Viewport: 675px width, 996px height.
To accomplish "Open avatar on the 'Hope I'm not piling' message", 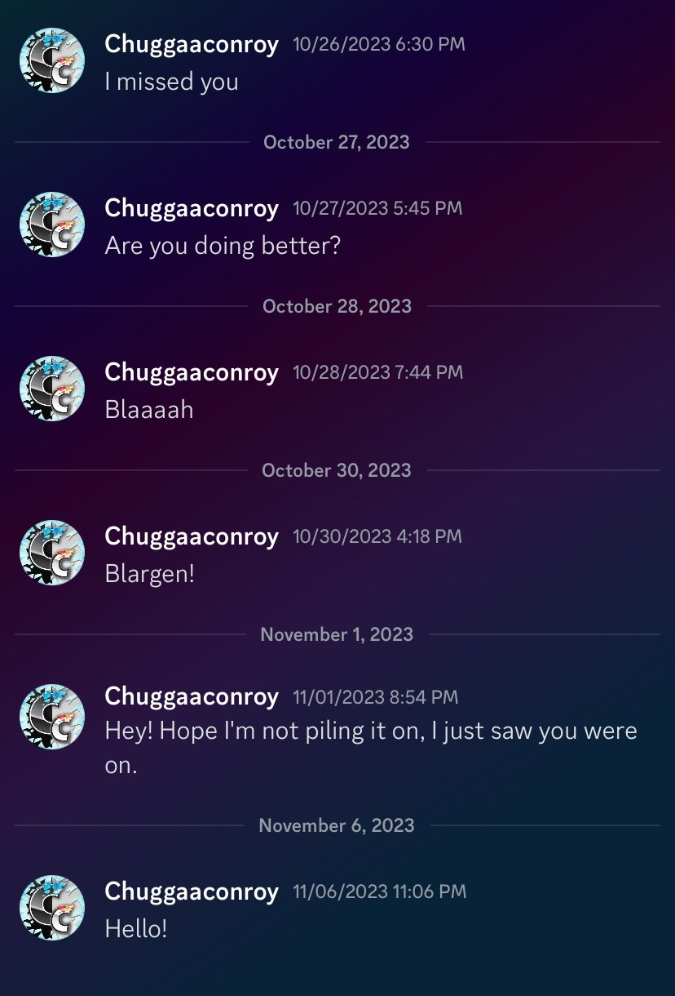I will click(x=52, y=717).
